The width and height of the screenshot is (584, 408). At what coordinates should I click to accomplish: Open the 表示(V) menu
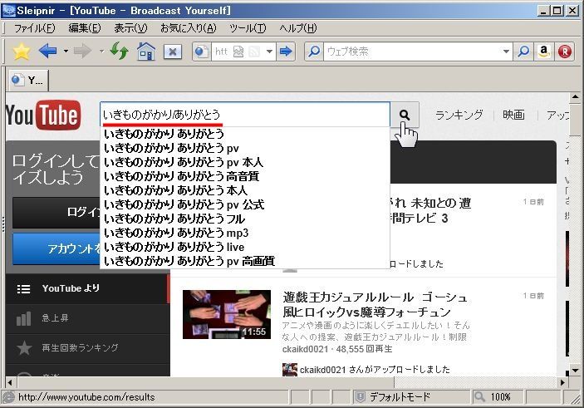pos(130,28)
